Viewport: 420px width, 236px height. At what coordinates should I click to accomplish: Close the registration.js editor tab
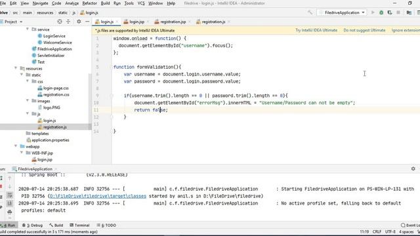229,22
